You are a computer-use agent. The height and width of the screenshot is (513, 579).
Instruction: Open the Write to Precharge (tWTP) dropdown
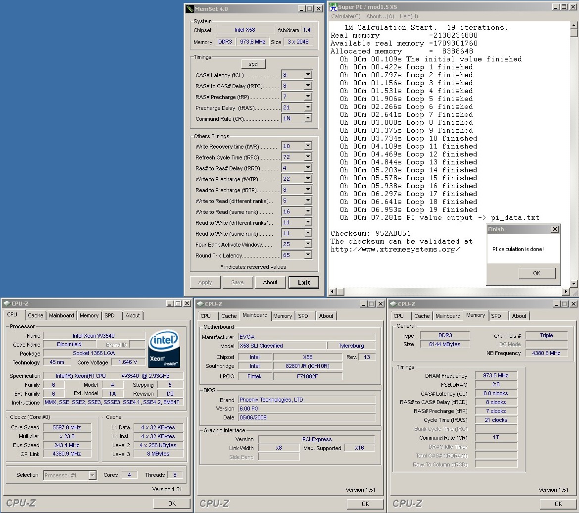[308, 179]
